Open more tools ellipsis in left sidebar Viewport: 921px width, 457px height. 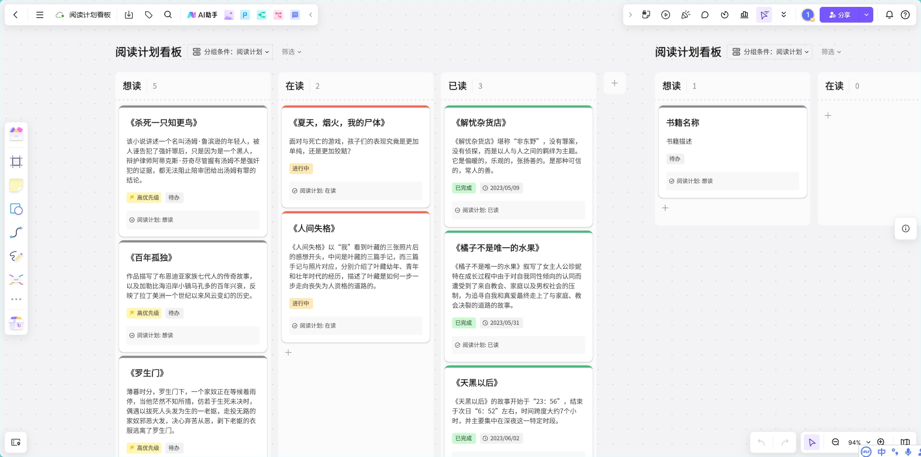[16, 299]
